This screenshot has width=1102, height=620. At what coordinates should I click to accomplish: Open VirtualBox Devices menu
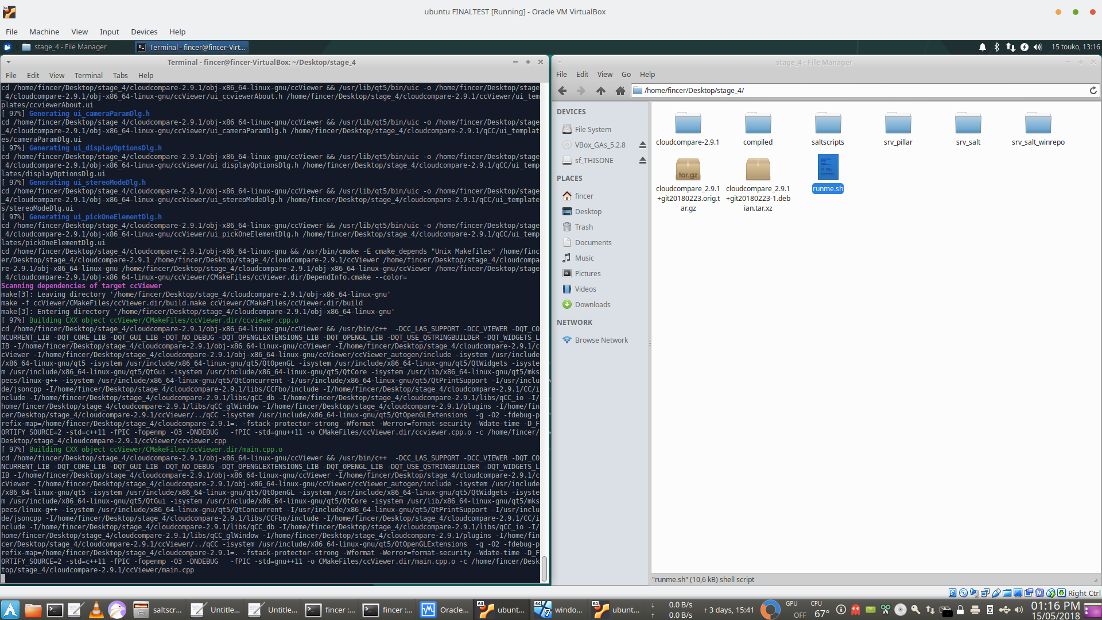[143, 32]
